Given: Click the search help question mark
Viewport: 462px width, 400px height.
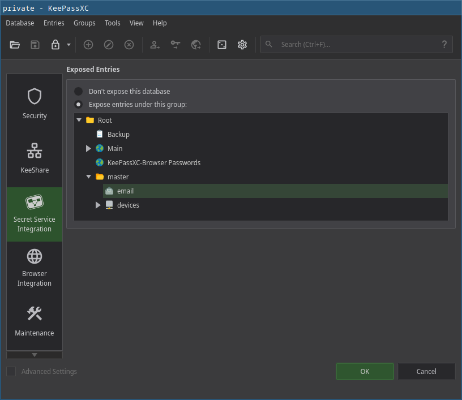Looking at the screenshot, I should coord(444,45).
